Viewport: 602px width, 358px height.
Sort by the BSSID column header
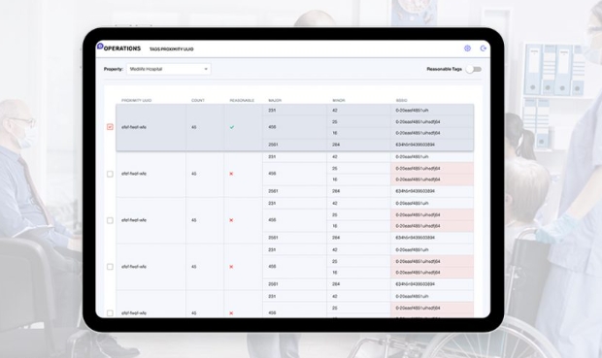pyautogui.click(x=402, y=101)
